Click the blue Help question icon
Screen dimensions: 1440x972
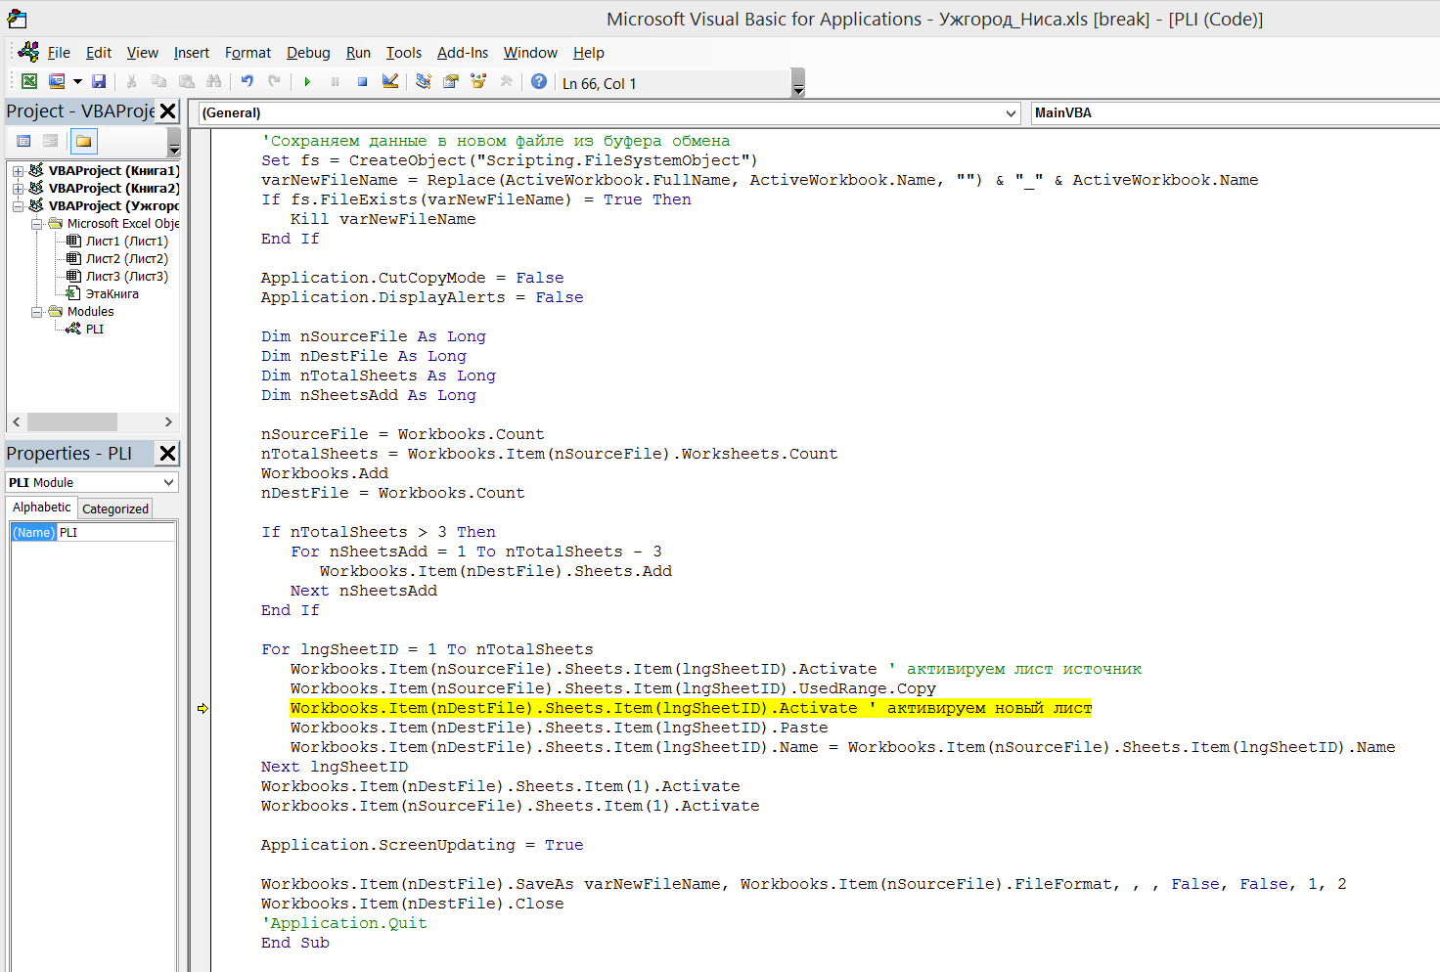[539, 82]
